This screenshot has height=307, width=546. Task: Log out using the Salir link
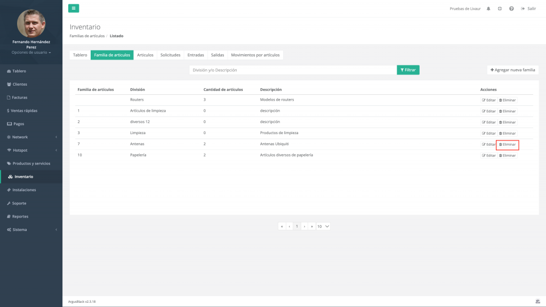pos(528,9)
